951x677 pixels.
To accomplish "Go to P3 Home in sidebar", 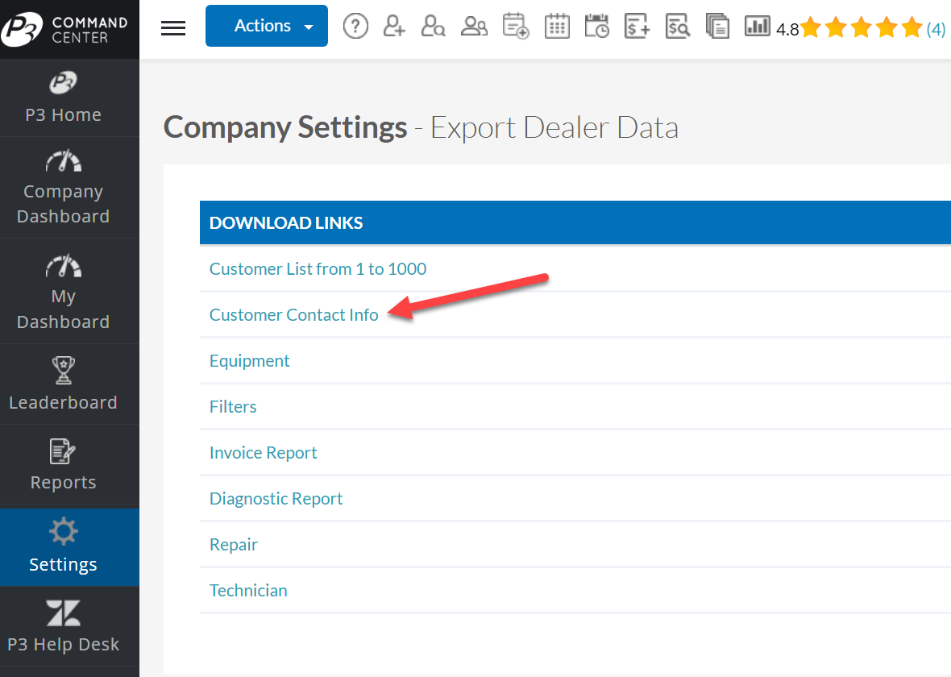I will [63, 98].
